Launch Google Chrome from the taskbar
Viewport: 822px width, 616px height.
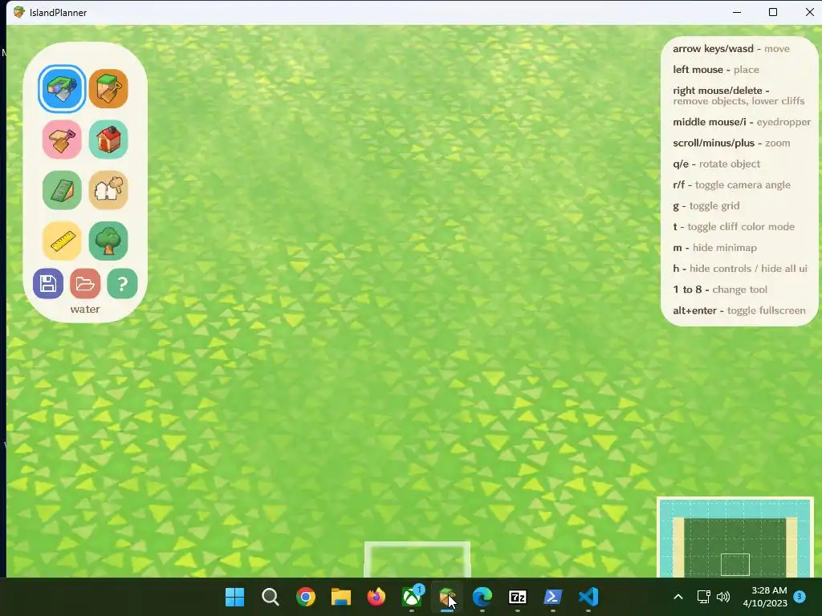[306, 597]
